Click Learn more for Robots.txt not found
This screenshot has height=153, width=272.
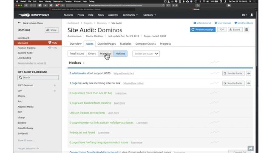click(x=104, y=133)
